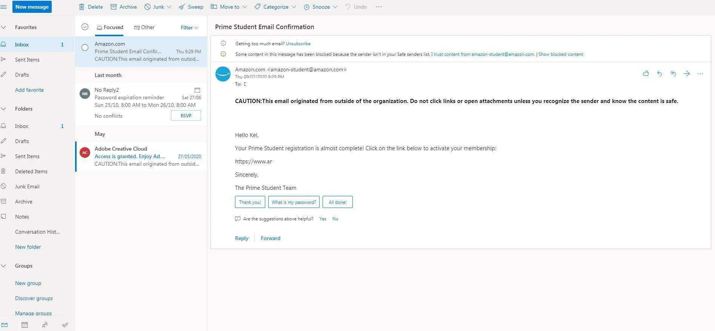Click Manage groups link
This screenshot has width=715, height=331.
[x=33, y=313]
